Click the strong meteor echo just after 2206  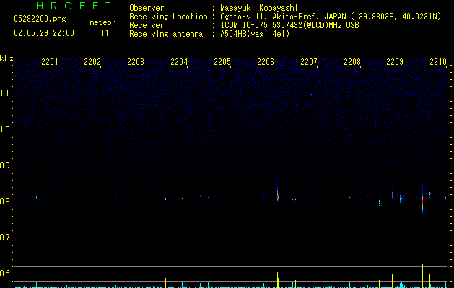point(277,194)
